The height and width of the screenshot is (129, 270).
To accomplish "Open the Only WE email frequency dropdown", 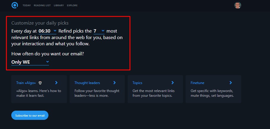I will 30,62.
